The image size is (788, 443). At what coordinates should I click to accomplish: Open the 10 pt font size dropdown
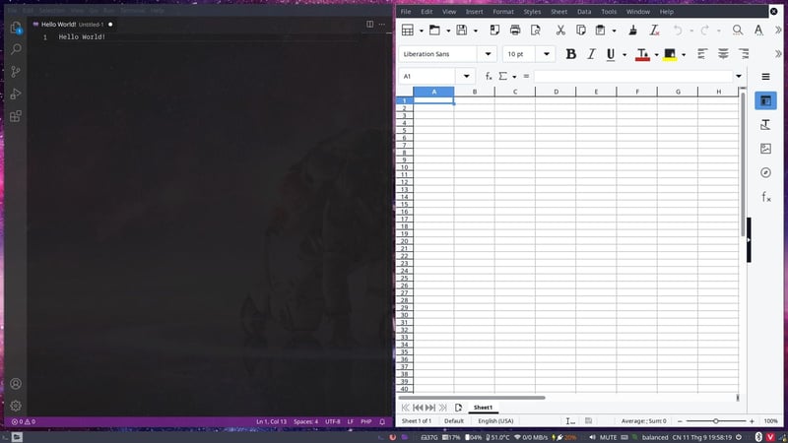coord(548,54)
